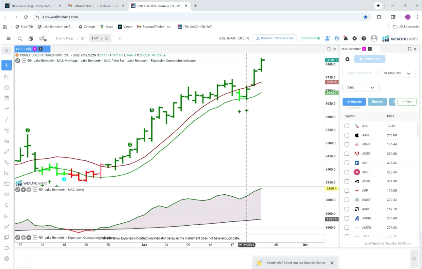Click the Create Alert button
The height and width of the screenshot is (269, 422).
pyautogui.click(x=370, y=59)
